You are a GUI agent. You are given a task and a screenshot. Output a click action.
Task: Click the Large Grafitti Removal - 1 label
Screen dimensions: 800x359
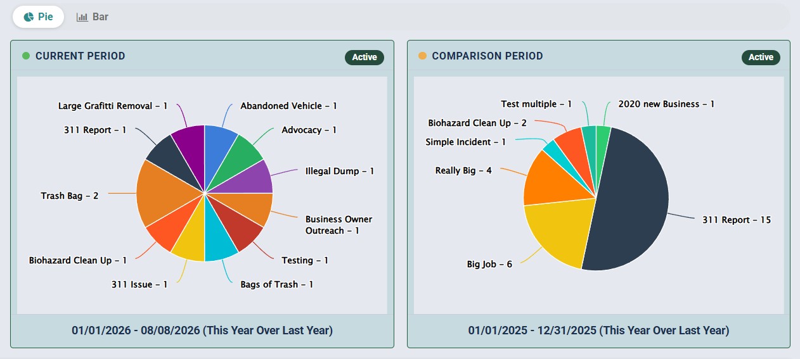coord(113,106)
